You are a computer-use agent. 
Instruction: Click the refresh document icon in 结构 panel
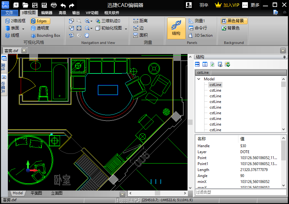(212, 64)
